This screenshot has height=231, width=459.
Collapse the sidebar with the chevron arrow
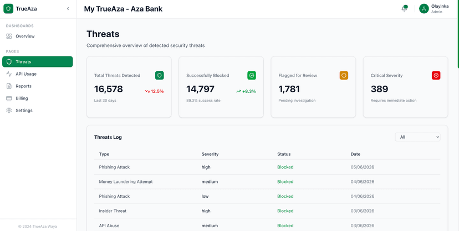point(68,9)
